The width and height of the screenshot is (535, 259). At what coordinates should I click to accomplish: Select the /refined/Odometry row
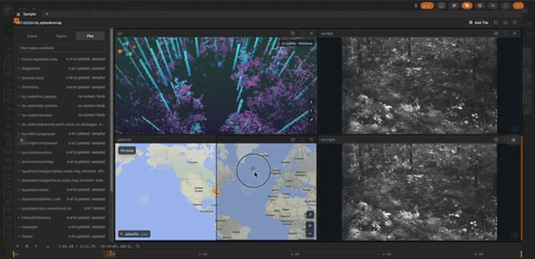[x=62, y=218]
